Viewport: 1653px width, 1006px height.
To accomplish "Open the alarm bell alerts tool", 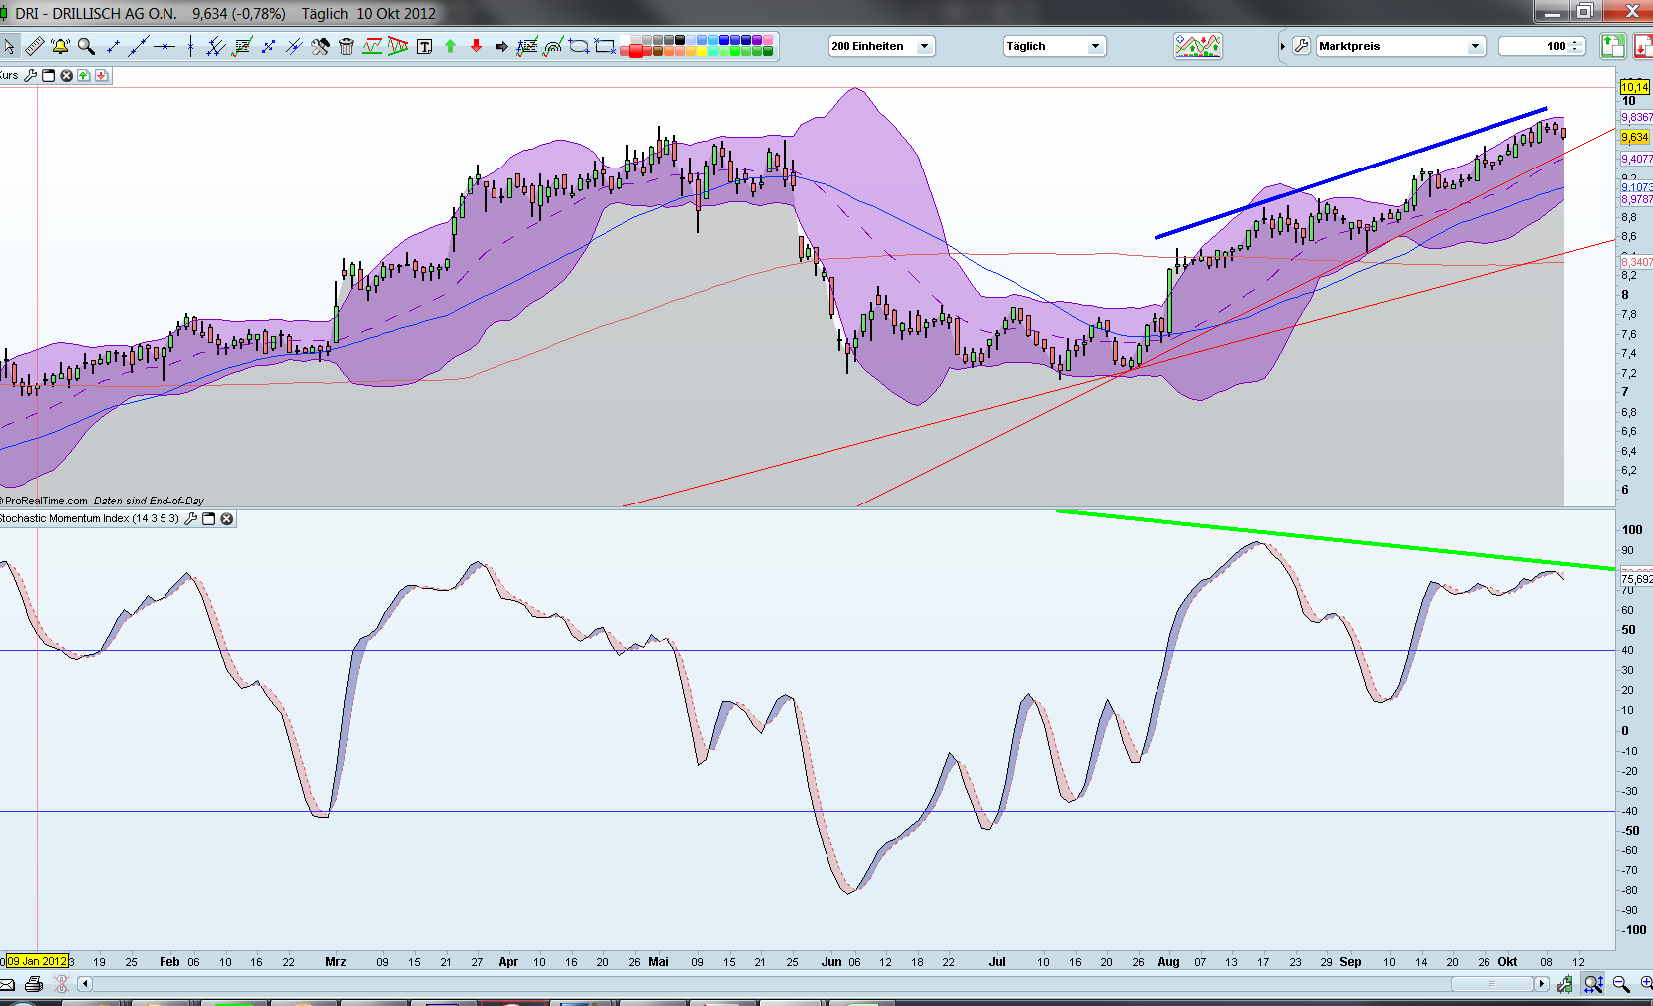I will coord(60,46).
